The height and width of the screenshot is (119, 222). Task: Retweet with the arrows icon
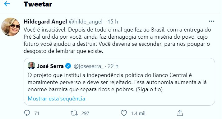coord(74,113)
